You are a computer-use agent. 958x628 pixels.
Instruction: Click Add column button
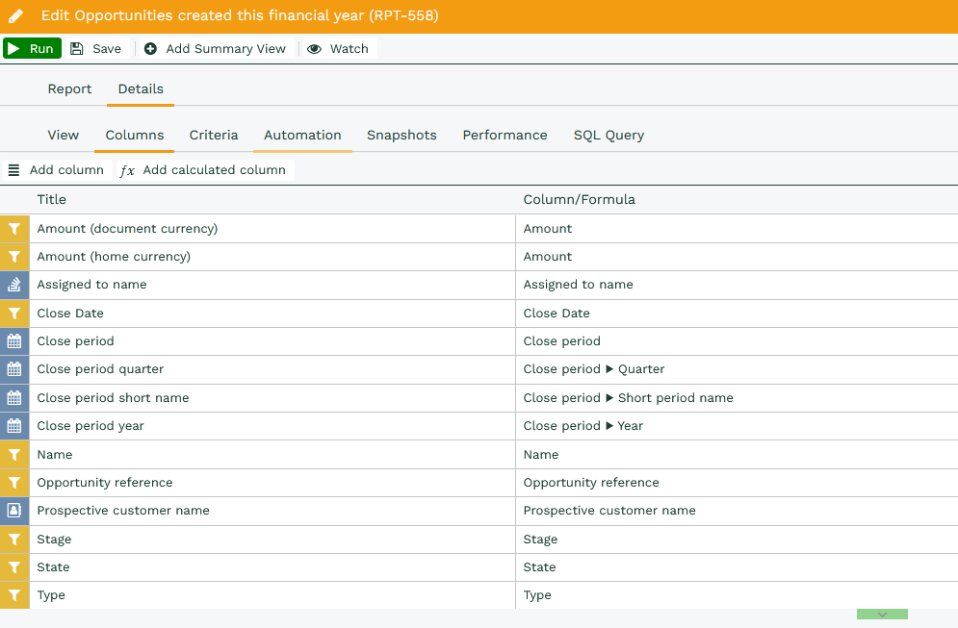57,170
